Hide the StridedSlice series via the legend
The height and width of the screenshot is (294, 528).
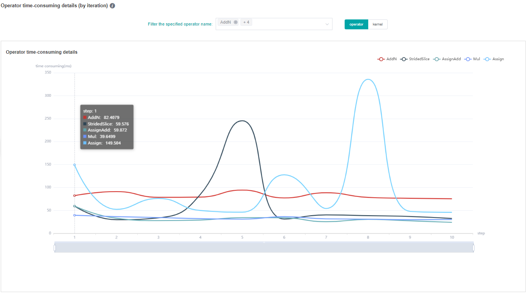415,59
